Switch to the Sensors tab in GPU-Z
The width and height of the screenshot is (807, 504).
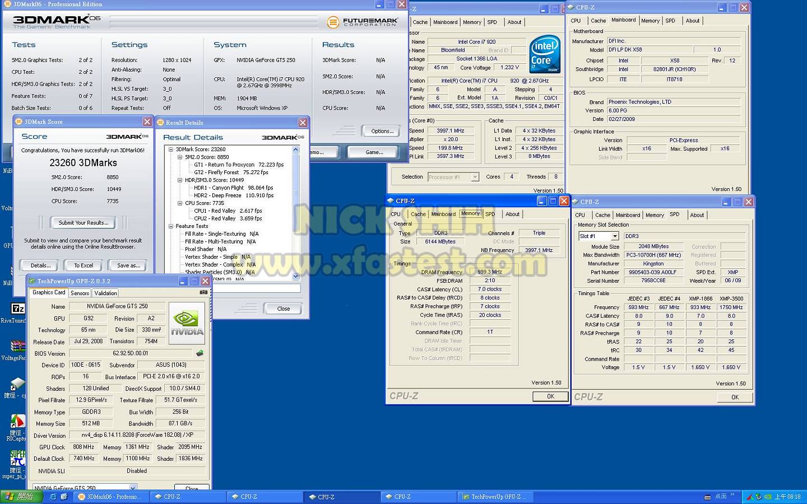[x=80, y=293]
